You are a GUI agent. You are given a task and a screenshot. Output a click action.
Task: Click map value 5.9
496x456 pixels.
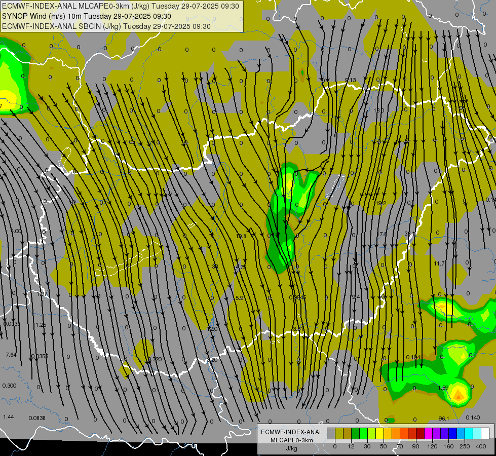tap(240, 298)
